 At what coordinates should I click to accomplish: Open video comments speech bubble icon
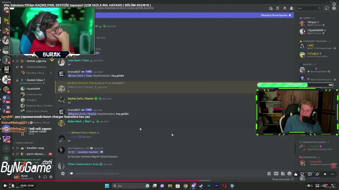[310, 174]
